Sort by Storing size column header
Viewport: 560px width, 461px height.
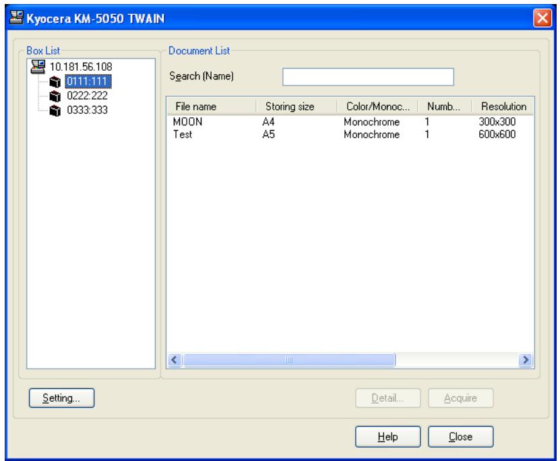click(x=297, y=106)
